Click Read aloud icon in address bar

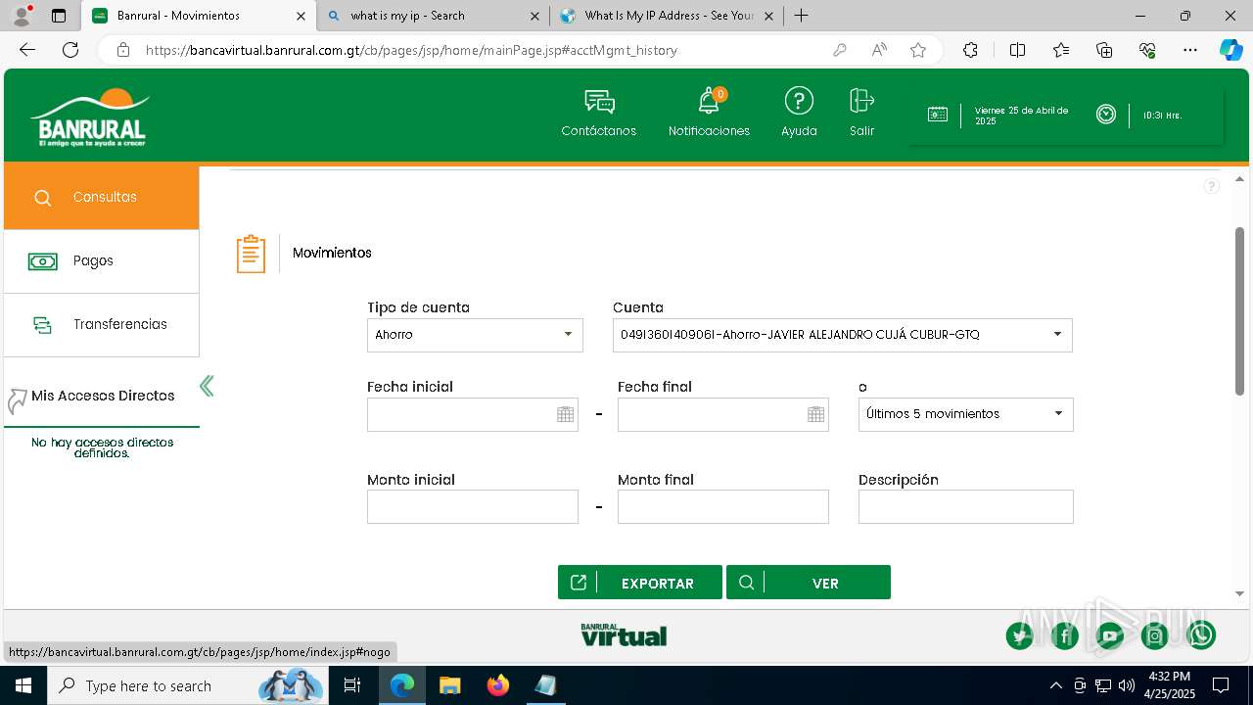pyautogui.click(x=879, y=50)
